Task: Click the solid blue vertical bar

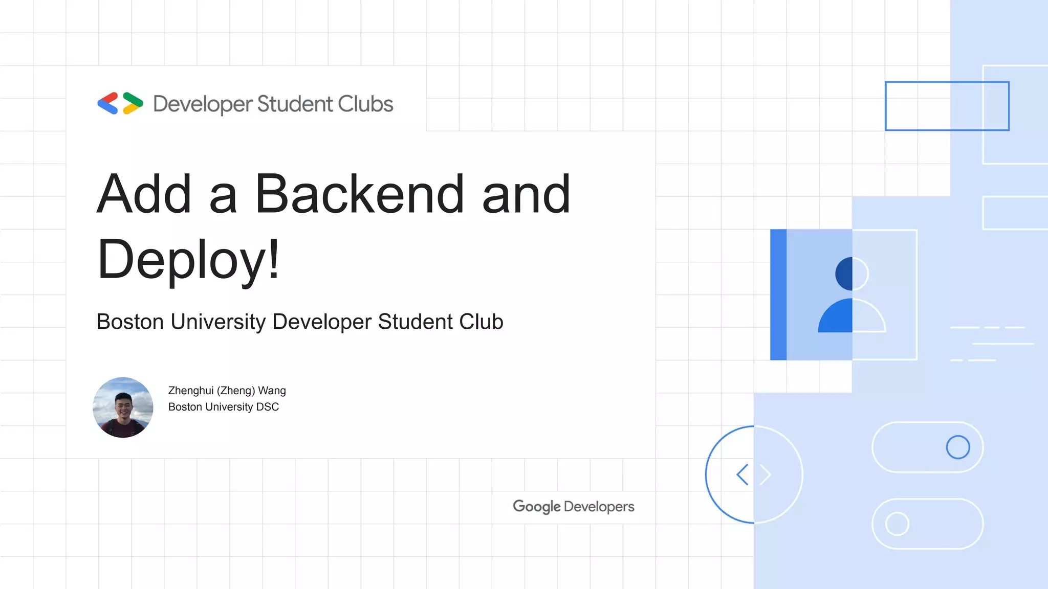Action: (778, 294)
